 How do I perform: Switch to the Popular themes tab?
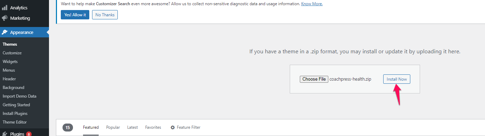coord(113,127)
